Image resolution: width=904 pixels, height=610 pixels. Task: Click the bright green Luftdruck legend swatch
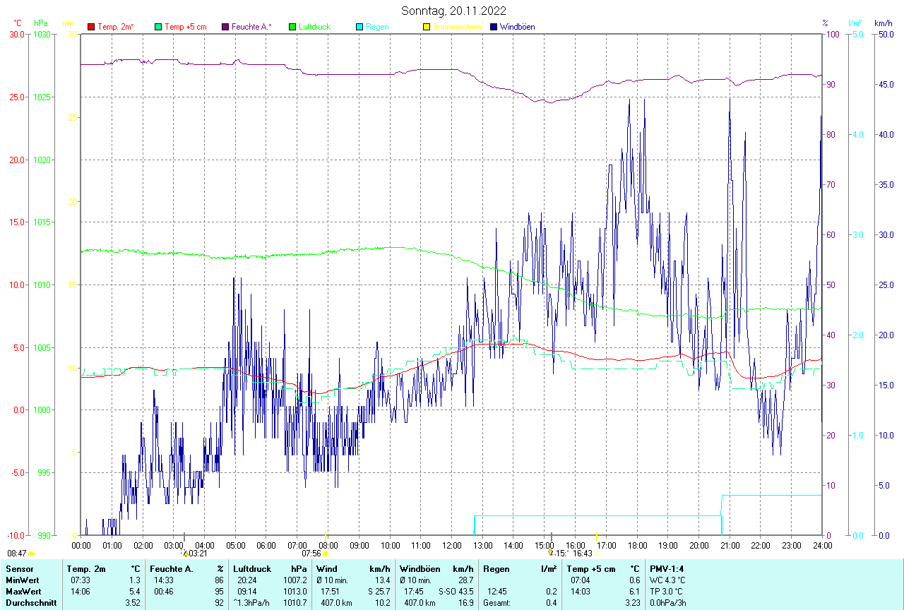(292, 27)
